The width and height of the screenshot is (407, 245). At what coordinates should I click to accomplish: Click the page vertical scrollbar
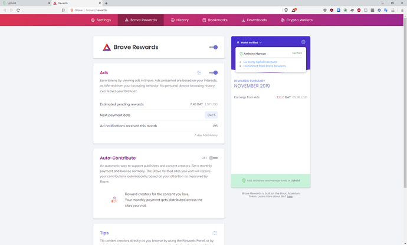[x=405, y=101]
